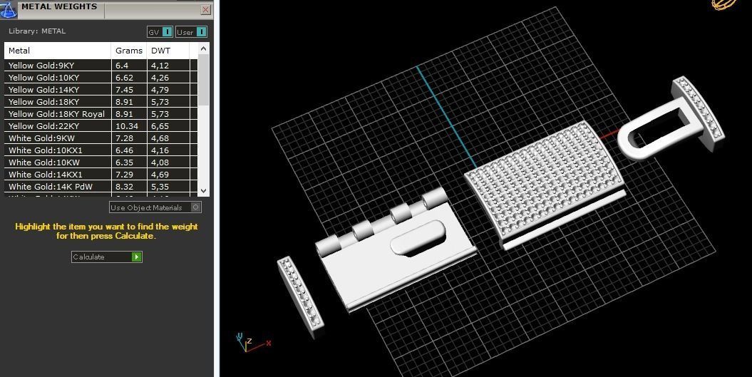Select the Yellow Gold:9KY row

(101, 66)
